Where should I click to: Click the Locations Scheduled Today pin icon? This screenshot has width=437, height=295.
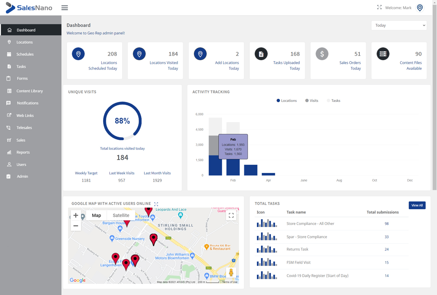click(78, 54)
